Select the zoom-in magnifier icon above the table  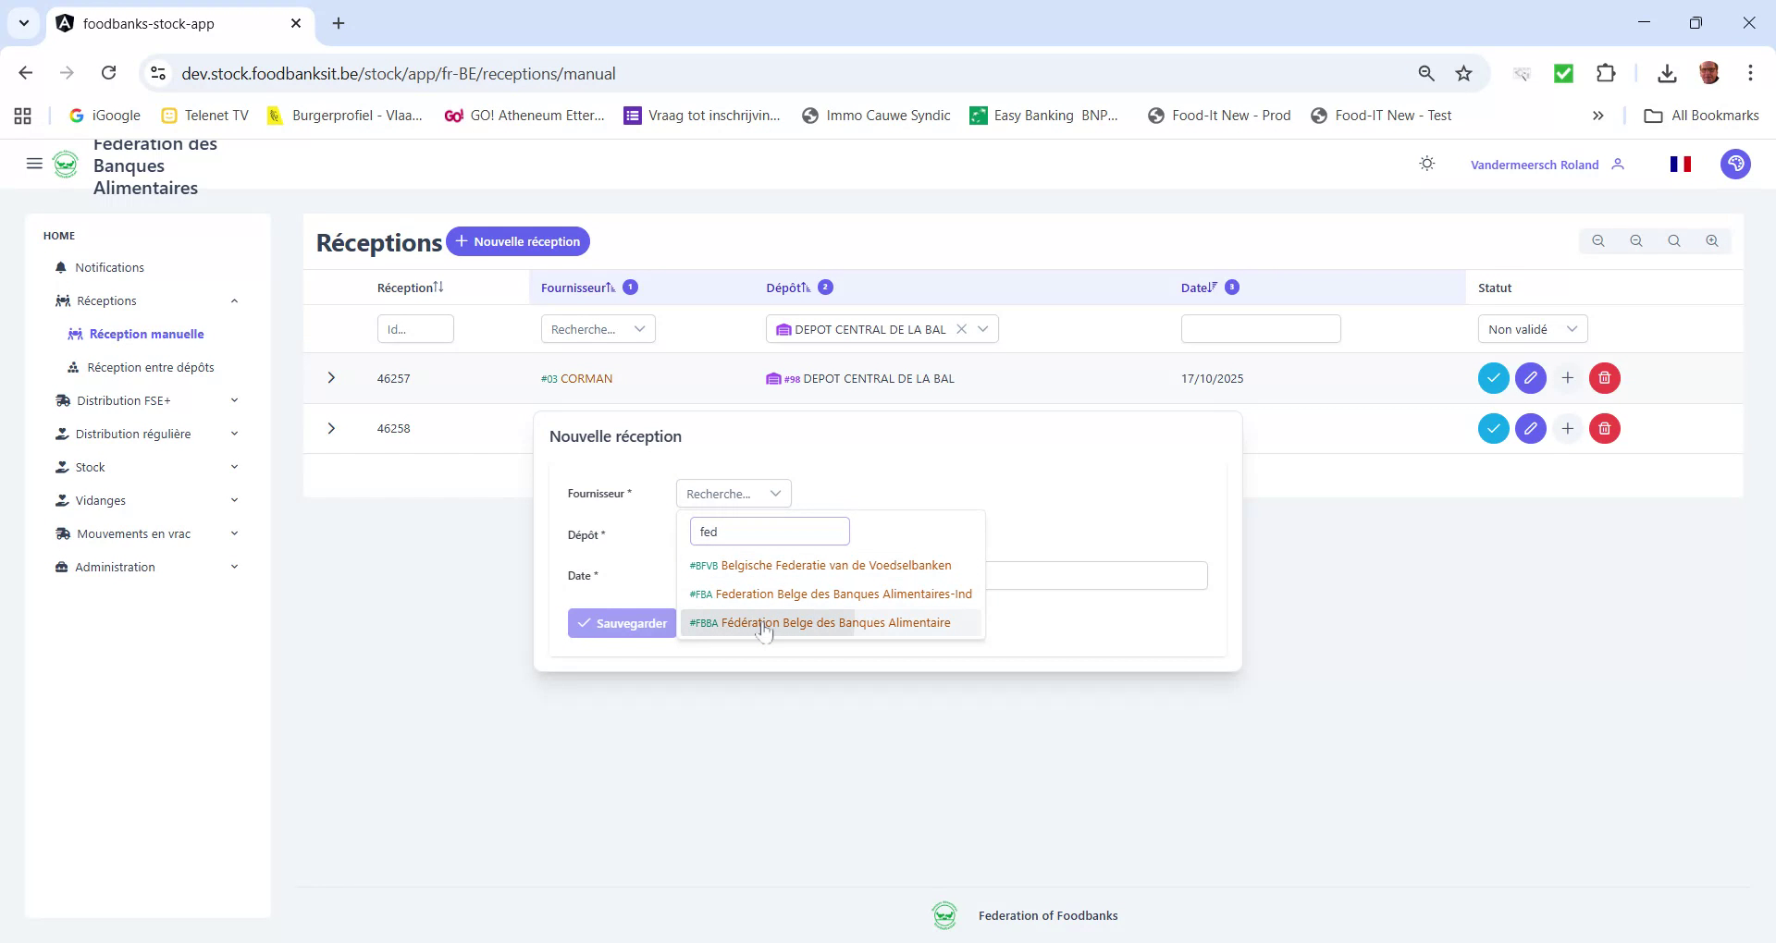(1711, 240)
